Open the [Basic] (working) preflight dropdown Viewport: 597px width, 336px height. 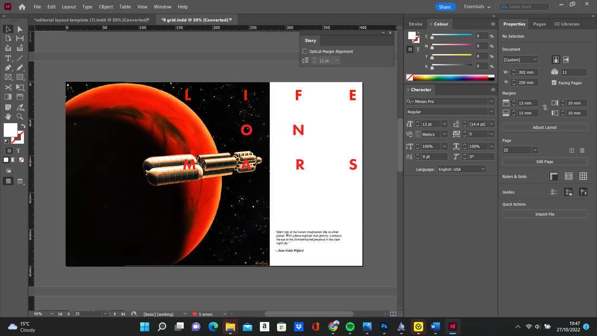tap(185, 314)
